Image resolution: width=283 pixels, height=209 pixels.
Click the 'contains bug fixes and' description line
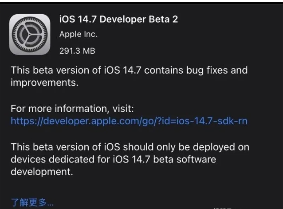coord(196,70)
